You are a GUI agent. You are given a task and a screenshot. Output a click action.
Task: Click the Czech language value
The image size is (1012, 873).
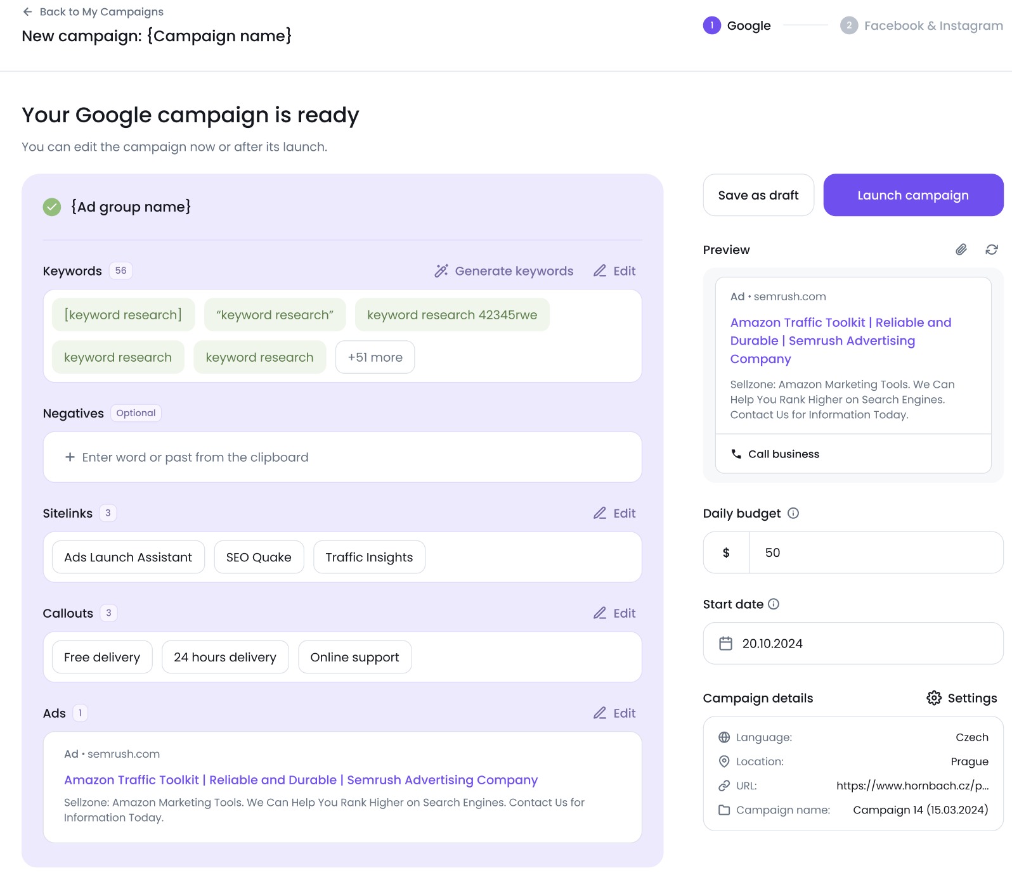click(972, 737)
